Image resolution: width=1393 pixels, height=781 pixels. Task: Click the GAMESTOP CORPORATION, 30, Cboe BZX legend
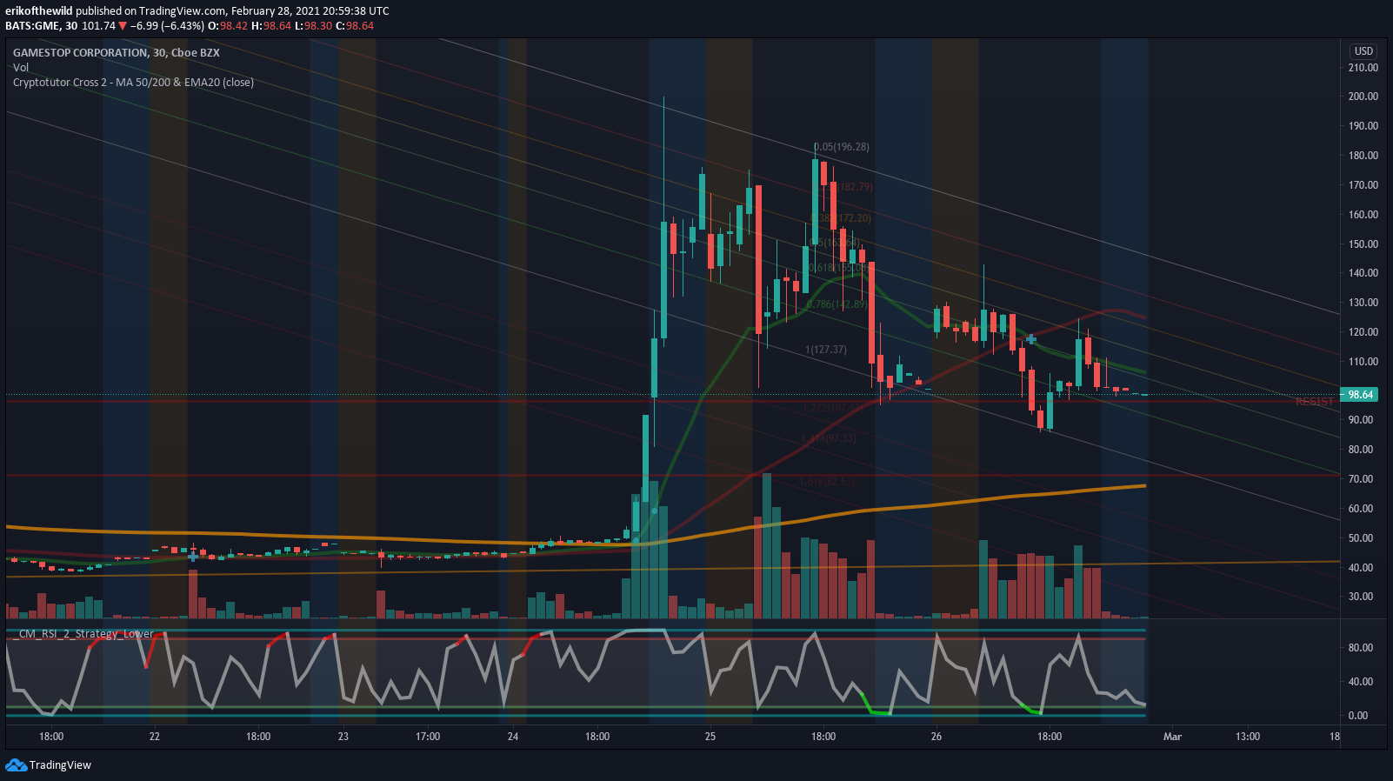point(117,53)
